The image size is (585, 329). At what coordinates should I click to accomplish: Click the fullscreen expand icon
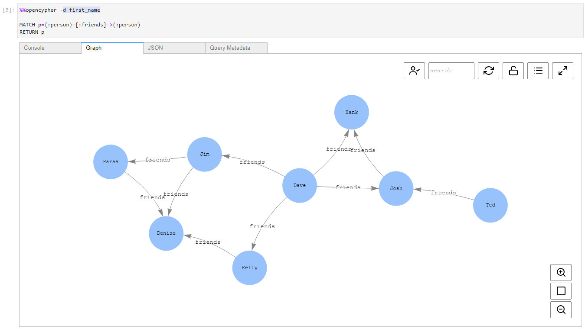click(562, 71)
